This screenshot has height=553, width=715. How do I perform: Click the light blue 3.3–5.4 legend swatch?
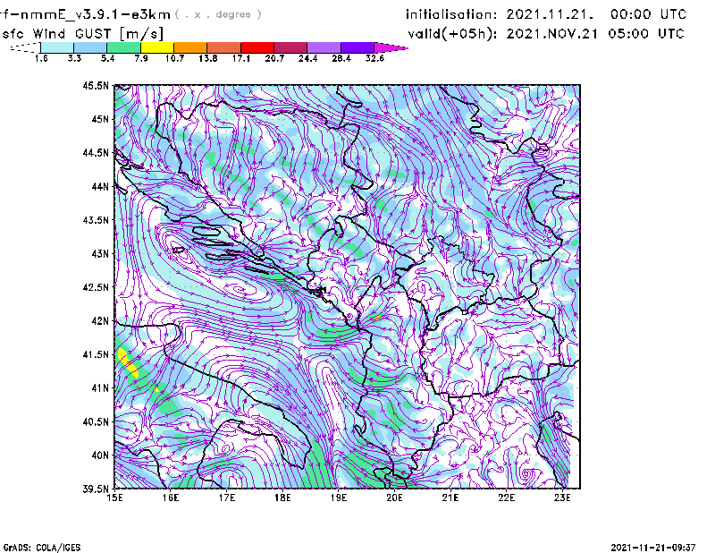(x=90, y=47)
